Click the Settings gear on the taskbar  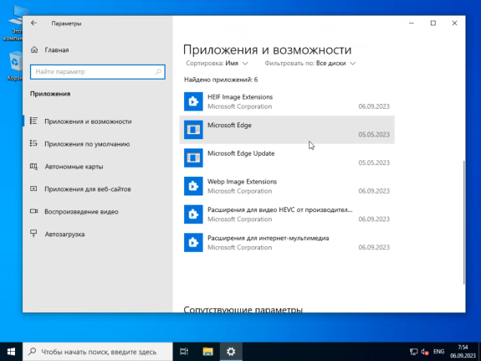click(231, 352)
